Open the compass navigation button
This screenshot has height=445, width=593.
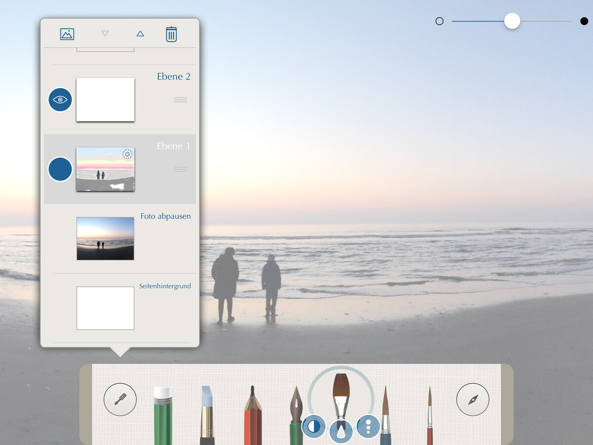[x=473, y=400]
